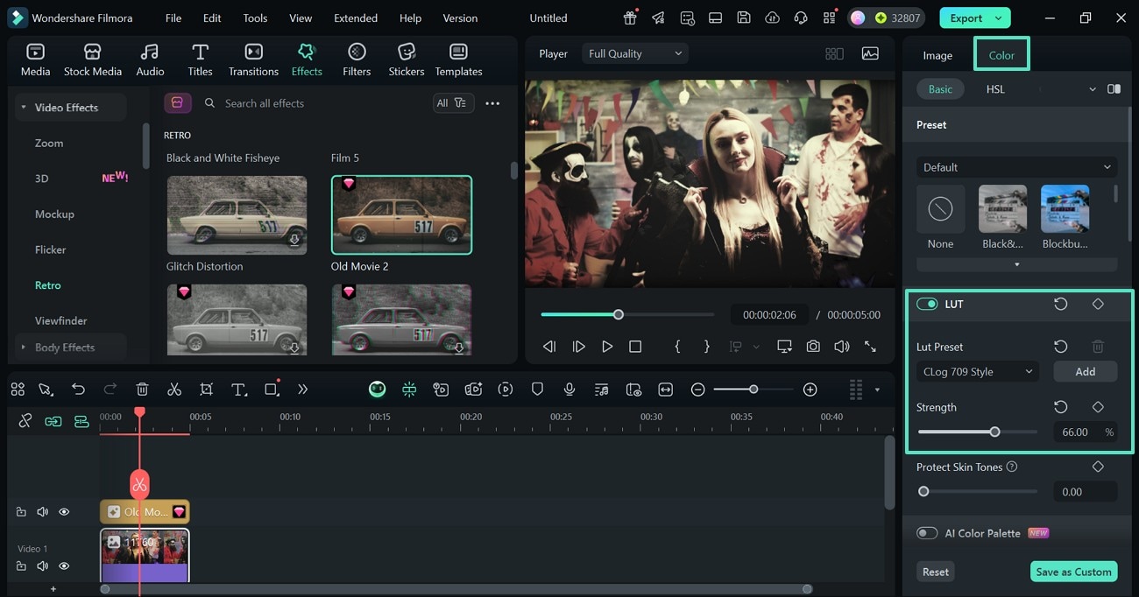Click the Undo icon

coord(78,389)
